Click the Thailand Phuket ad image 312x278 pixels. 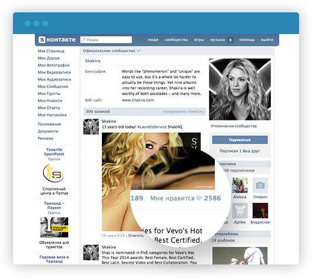(x=54, y=227)
